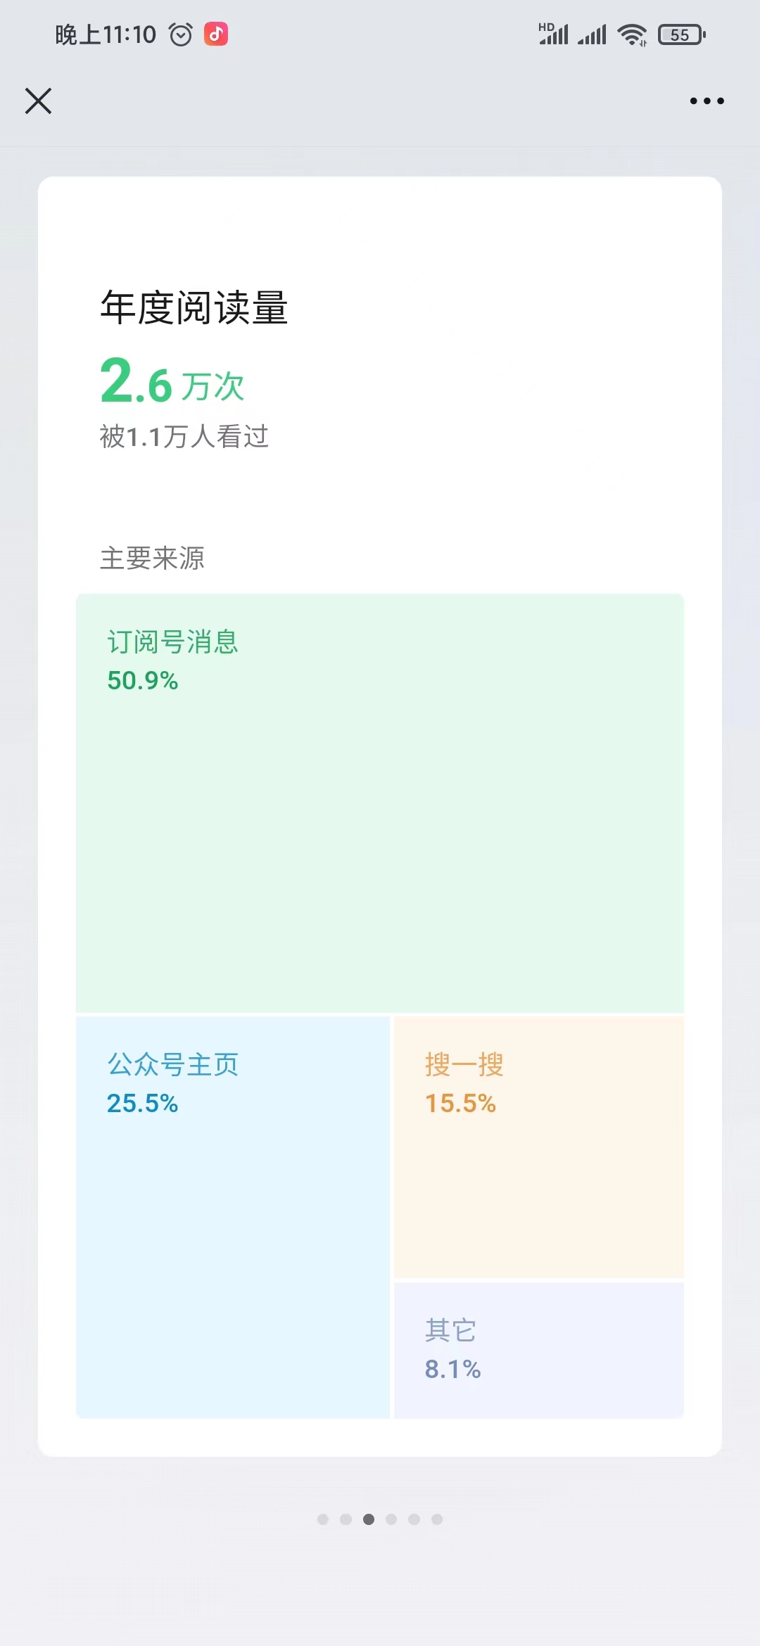Go to the first page indicator dot

tap(323, 1519)
